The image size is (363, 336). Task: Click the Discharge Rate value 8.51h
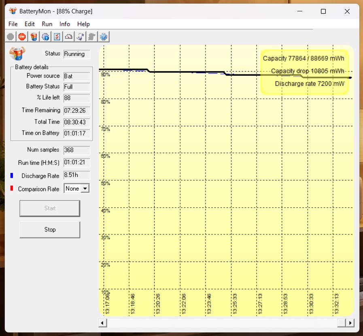pos(76,175)
